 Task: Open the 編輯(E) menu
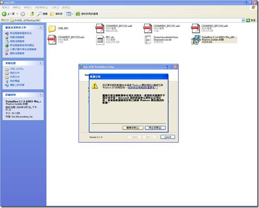(17, 7)
